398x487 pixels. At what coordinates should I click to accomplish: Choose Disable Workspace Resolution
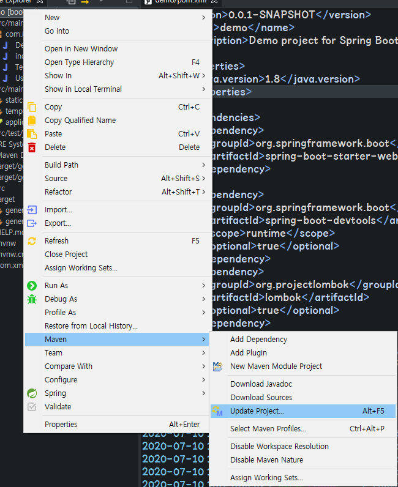click(x=303, y=447)
